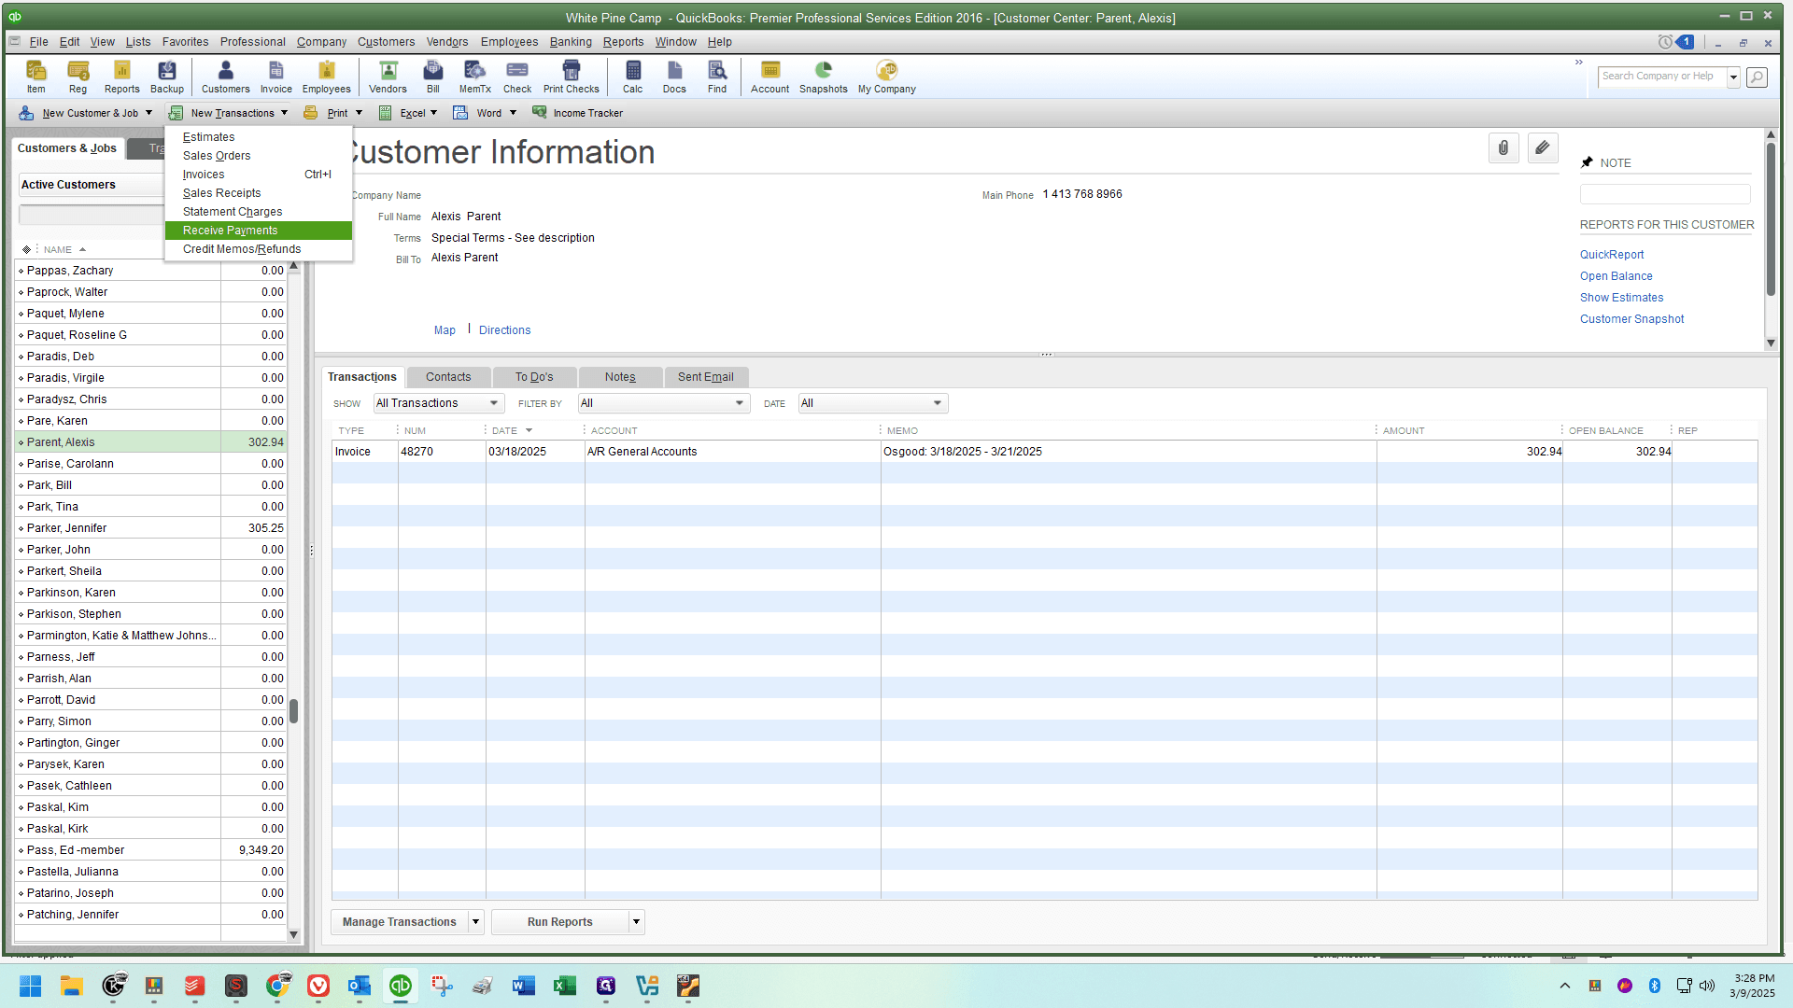Launch the Calc calculator icon

pyautogui.click(x=633, y=77)
